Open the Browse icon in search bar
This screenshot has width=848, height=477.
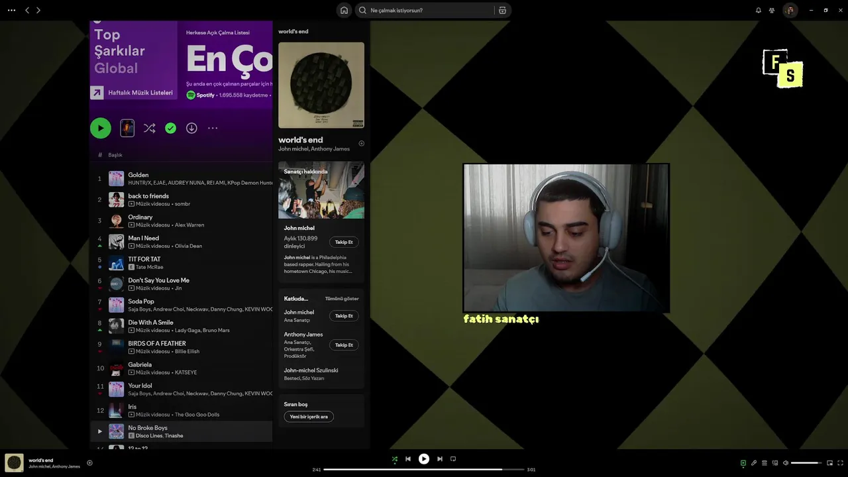(x=502, y=10)
